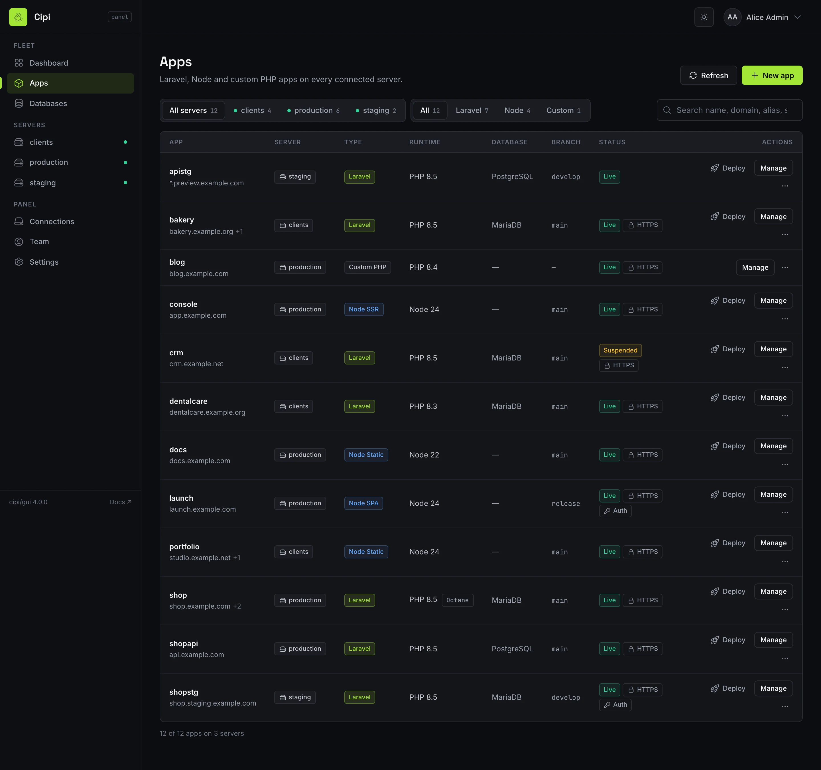The image size is (821, 770).
Task: Filter by All servers tab
Action: coord(193,110)
